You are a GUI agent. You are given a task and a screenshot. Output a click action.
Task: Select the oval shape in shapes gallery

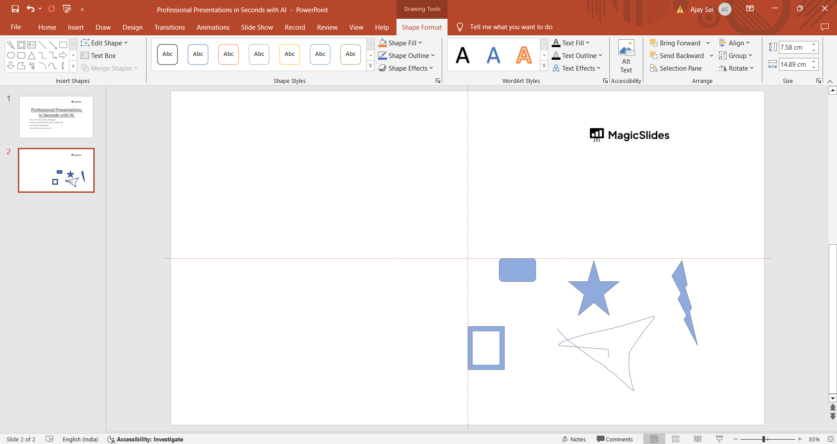[11, 55]
